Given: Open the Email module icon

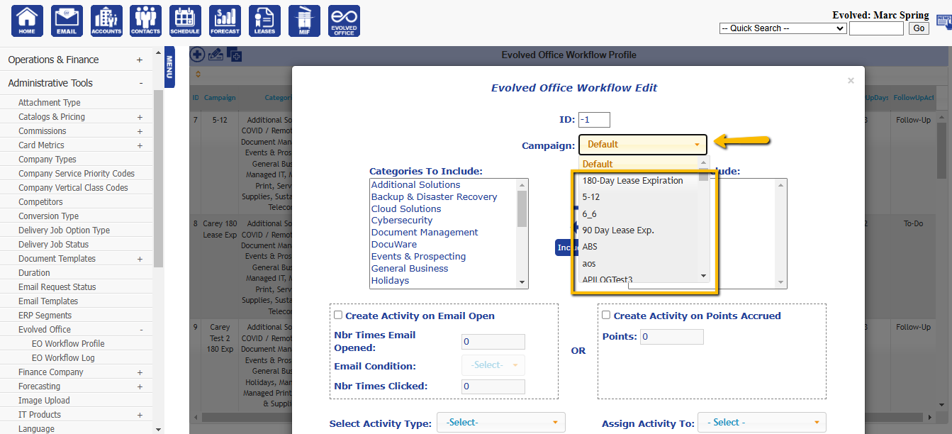Looking at the screenshot, I should click(x=67, y=21).
